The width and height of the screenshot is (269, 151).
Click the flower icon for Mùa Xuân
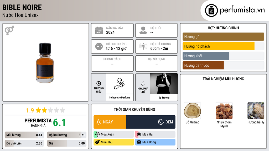click(x=97, y=134)
